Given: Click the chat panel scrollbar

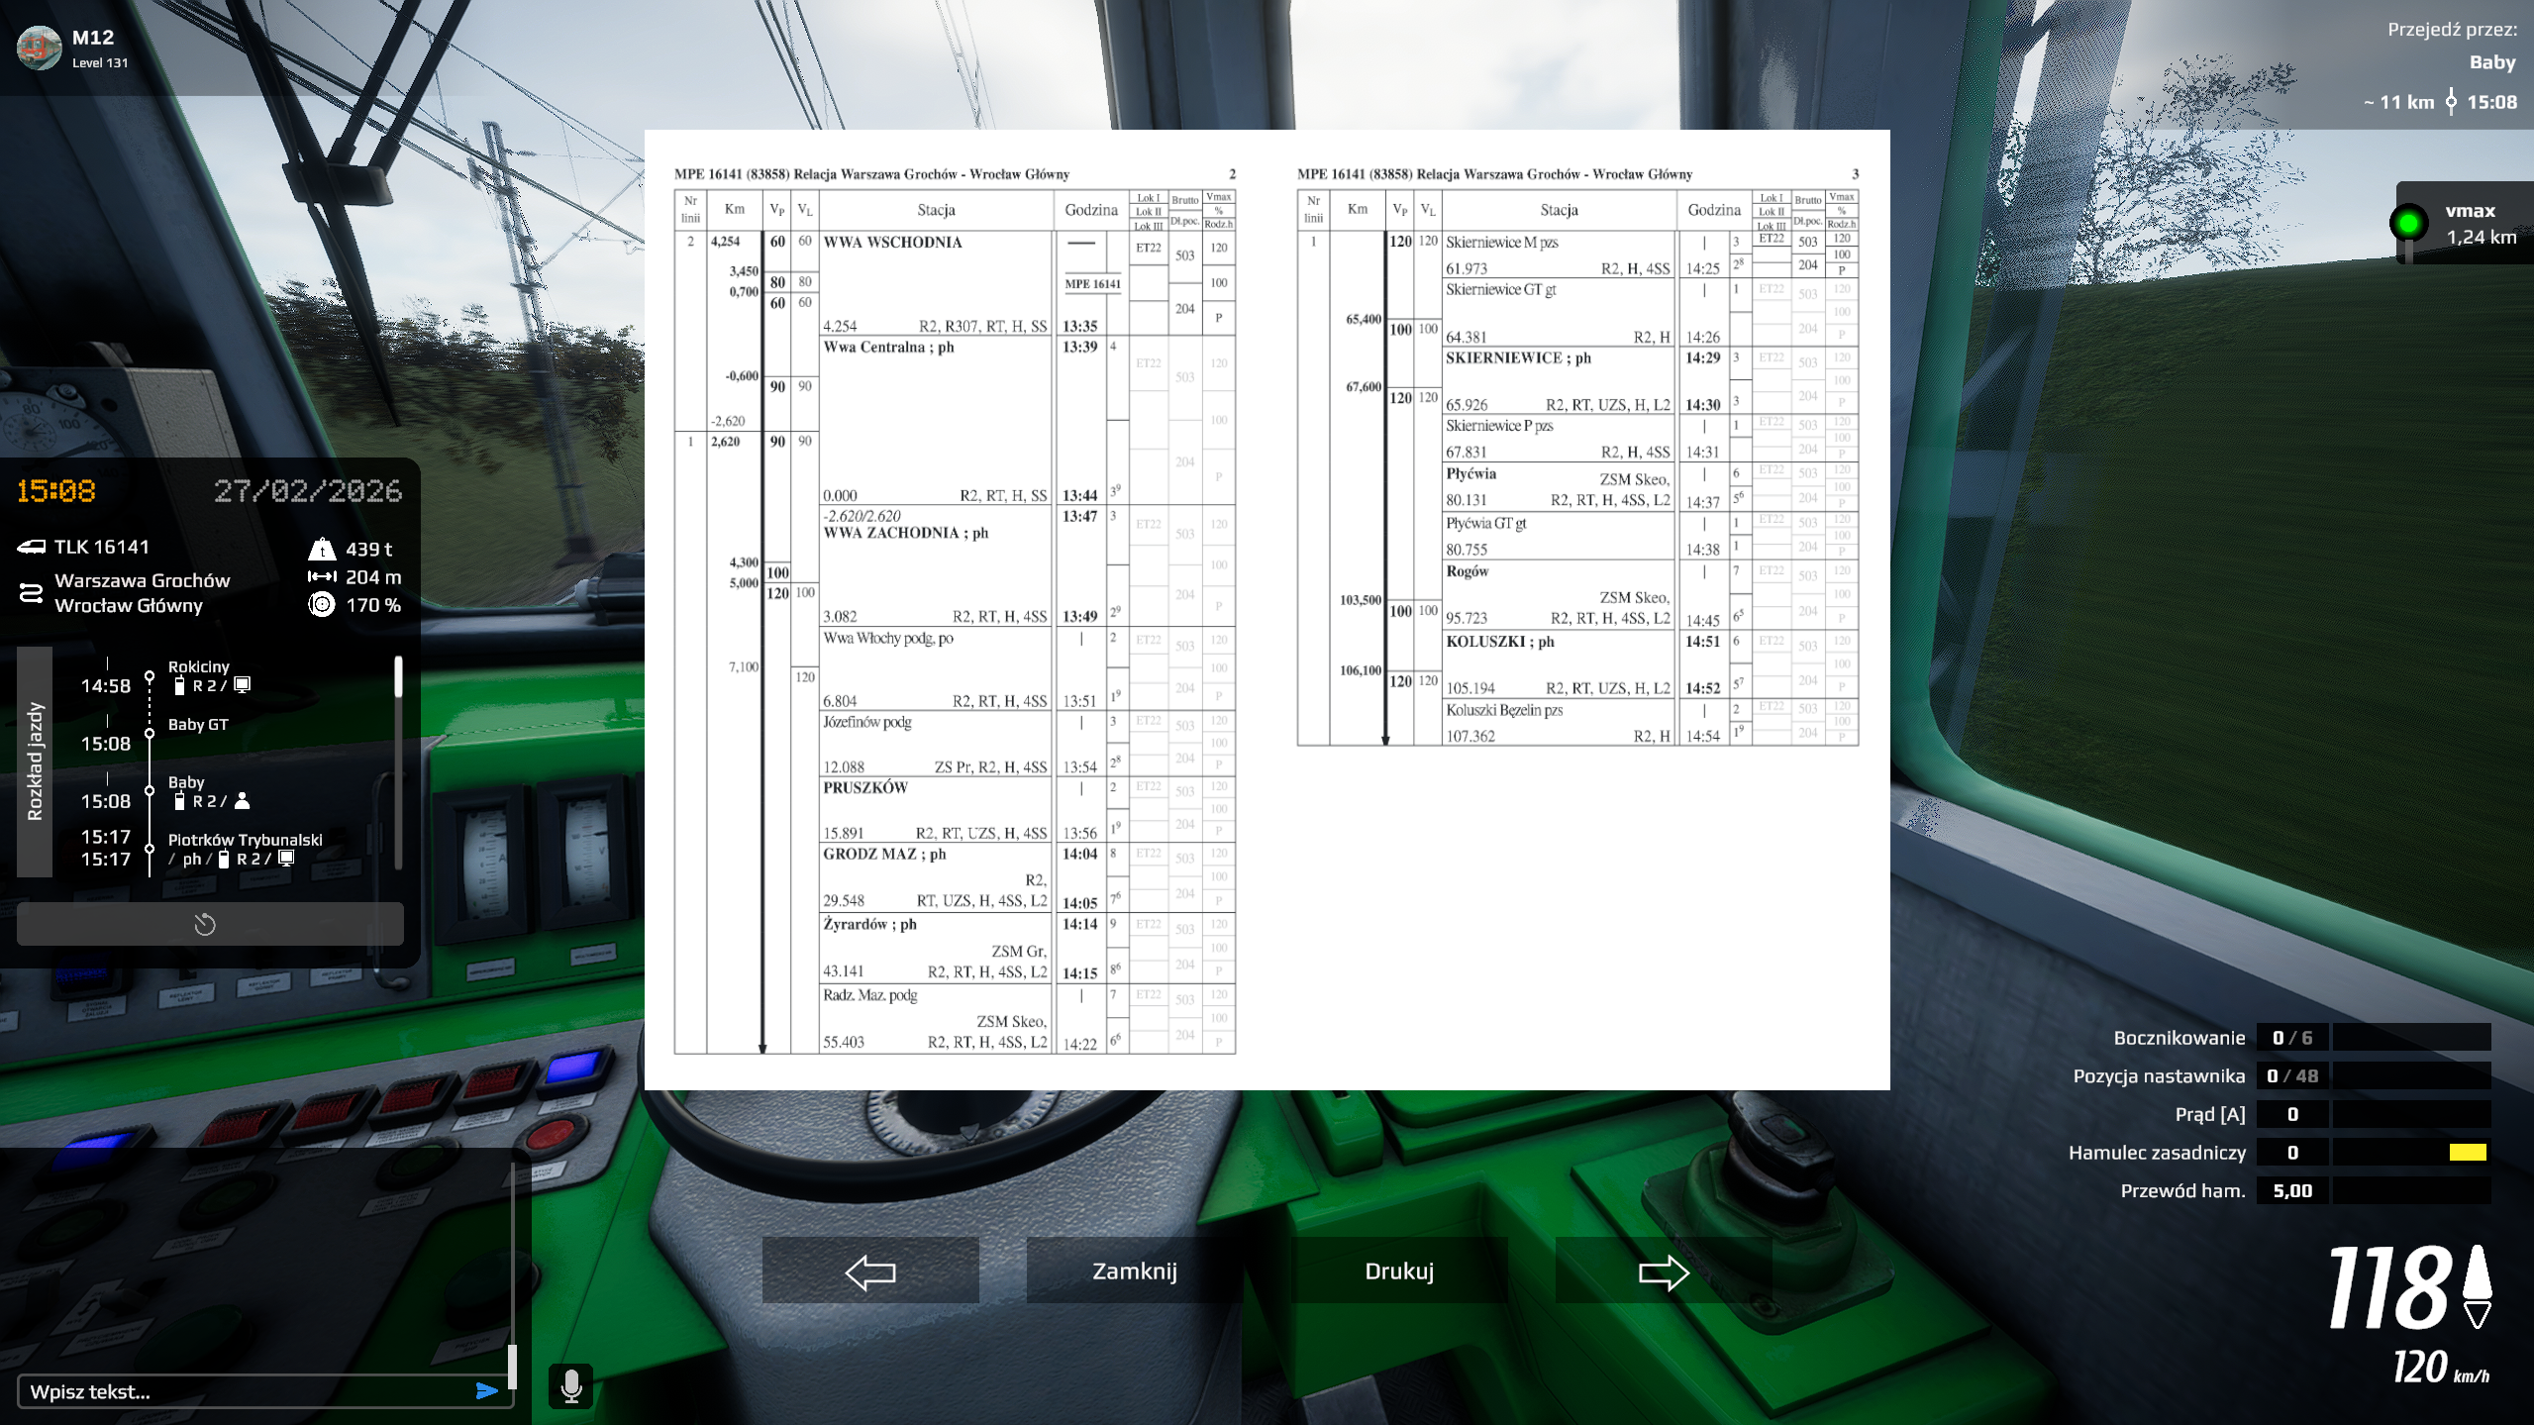Looking at the screenshot, I should [512, 1367].
